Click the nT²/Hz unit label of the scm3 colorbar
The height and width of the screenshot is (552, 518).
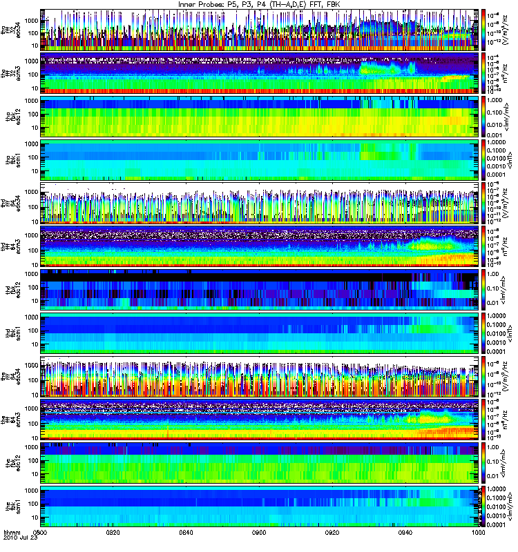point(506,420)
